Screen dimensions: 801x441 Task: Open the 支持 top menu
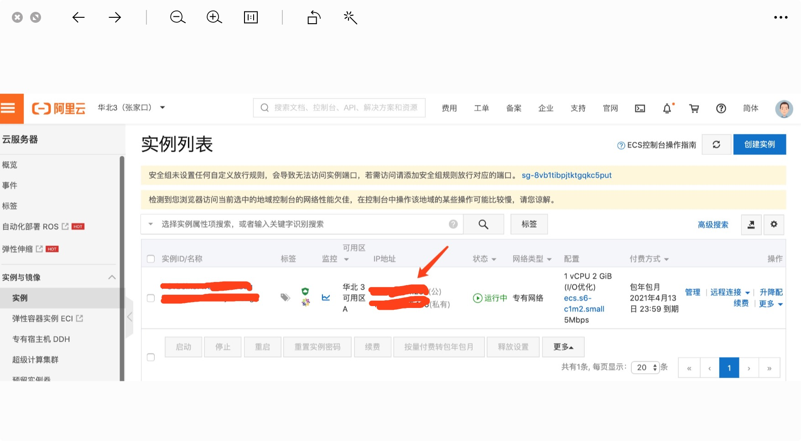click(x=578, y=108)
